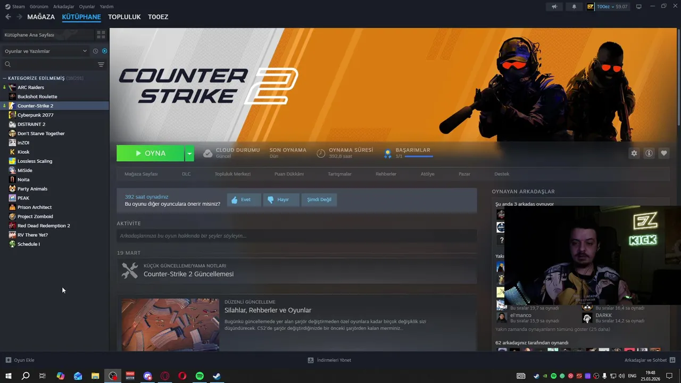681x383 pixels.
Task: Open İndirmeleri Yönet downloads manager
Action: 329,360
